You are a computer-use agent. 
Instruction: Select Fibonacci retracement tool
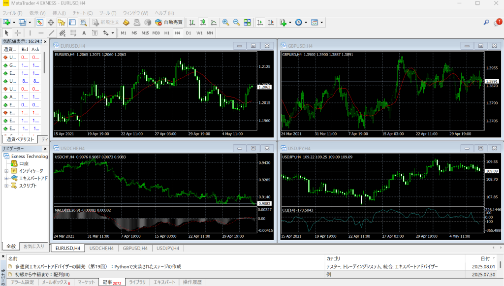[x=73, y=33]
